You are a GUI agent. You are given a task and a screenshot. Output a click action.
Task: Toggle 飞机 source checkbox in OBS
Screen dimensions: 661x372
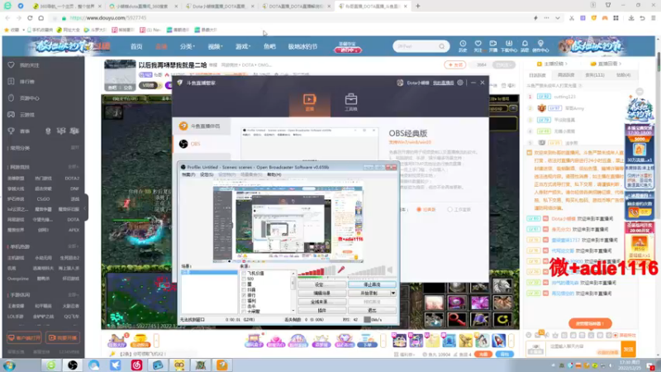(x=244, y=274)
